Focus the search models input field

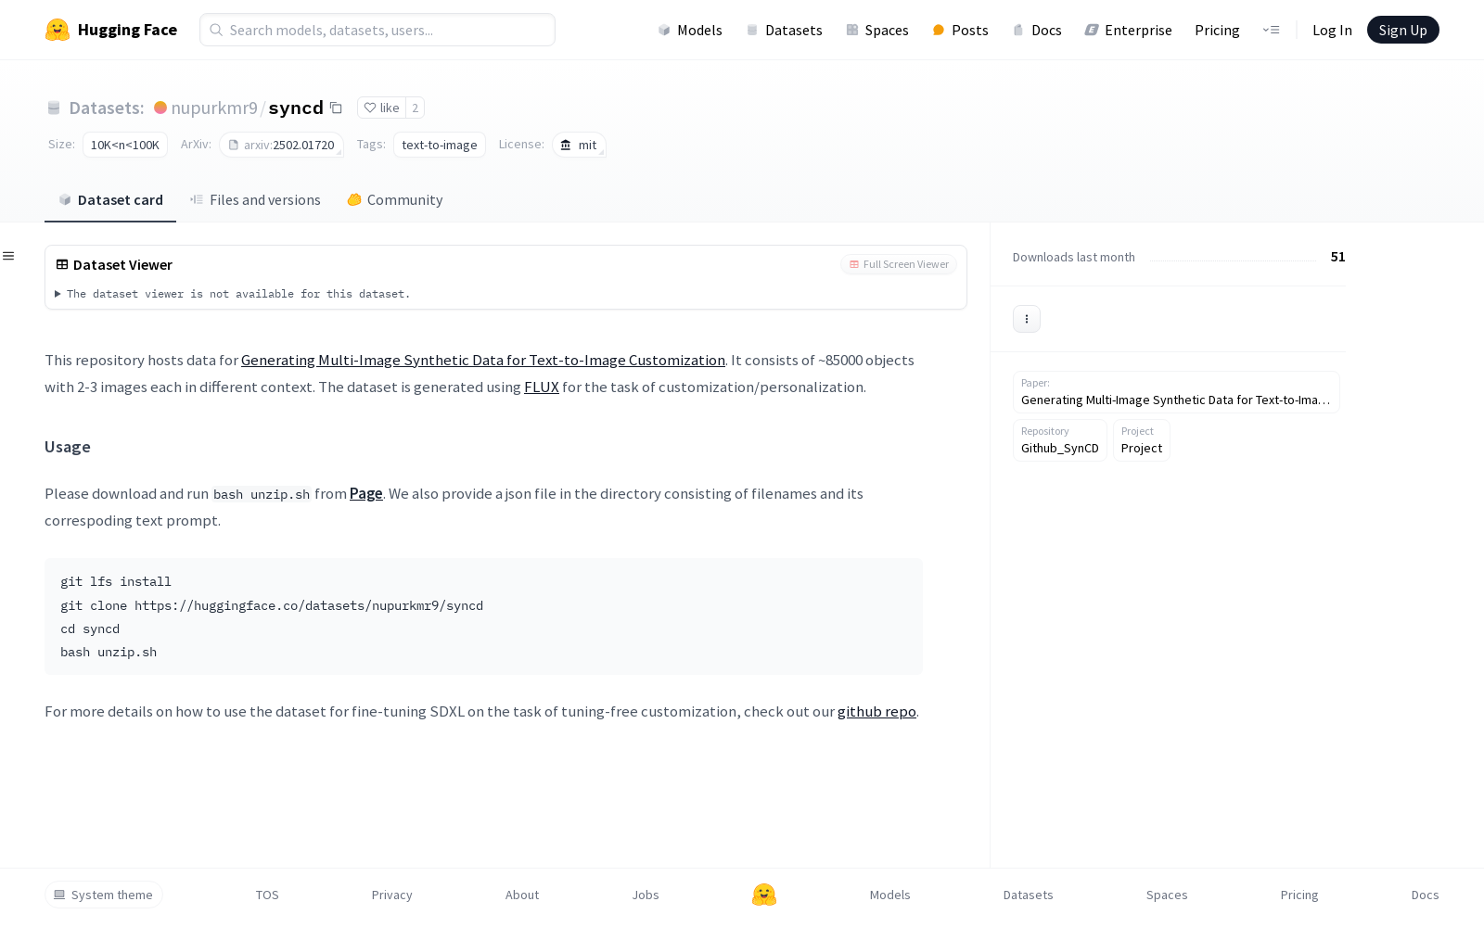click(x=377, y=30)
